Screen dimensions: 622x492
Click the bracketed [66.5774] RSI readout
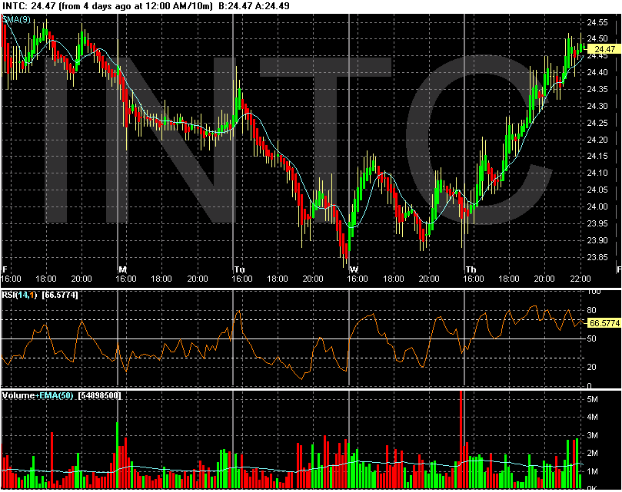[60, 295]
